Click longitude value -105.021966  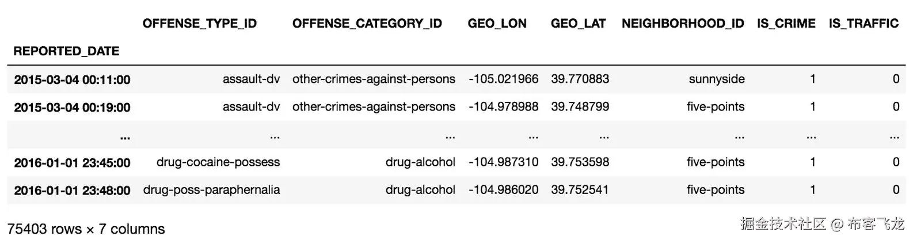pyautogui.click(x=503, y=79)
